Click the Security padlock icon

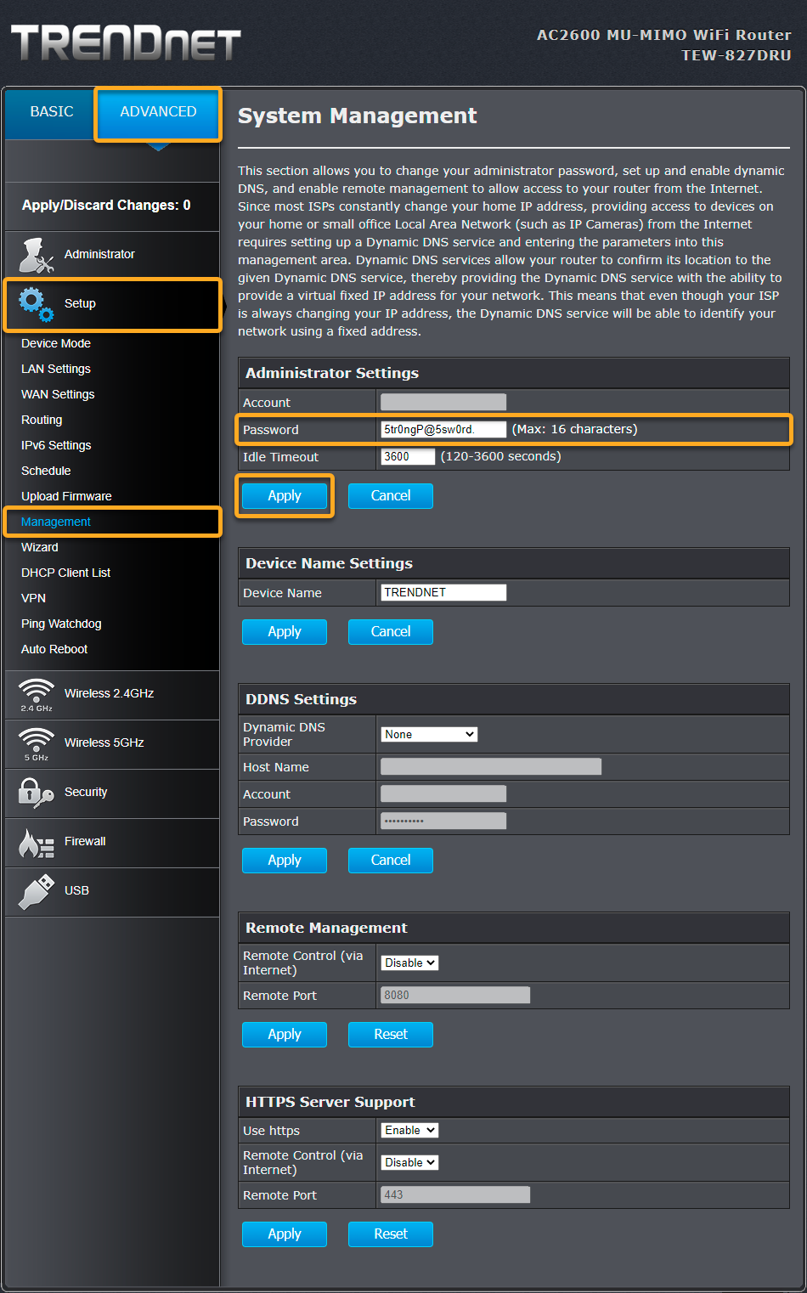click(36, 792)
